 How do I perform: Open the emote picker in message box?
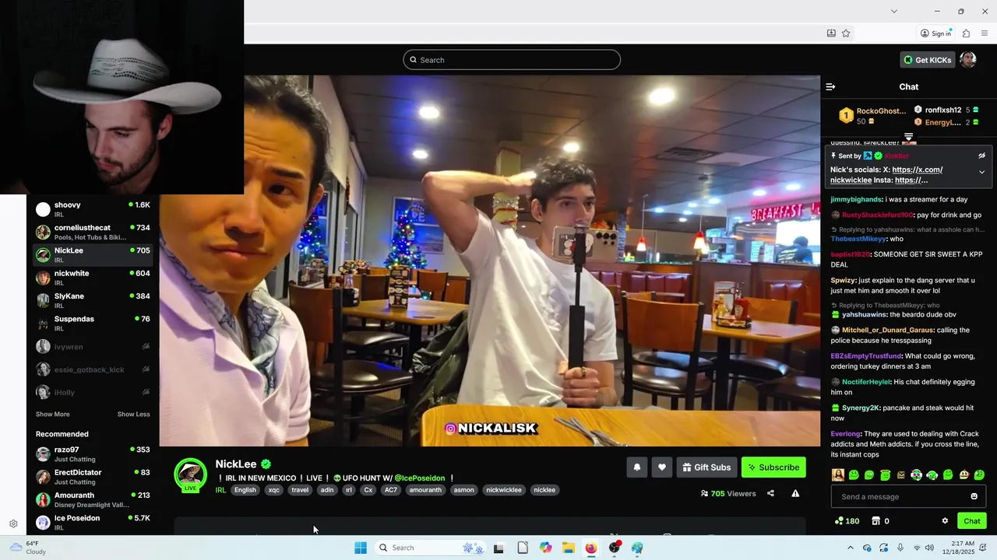coord(974,496)
